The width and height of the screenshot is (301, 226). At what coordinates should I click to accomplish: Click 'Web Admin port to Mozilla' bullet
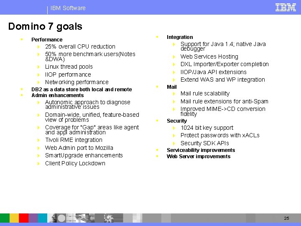[79, 148]
